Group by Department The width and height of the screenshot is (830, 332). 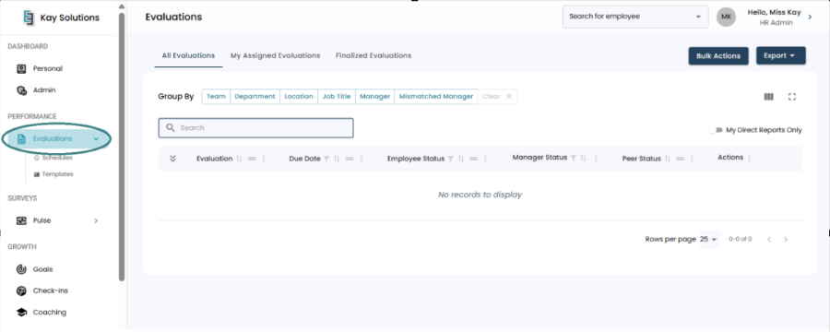255,96
